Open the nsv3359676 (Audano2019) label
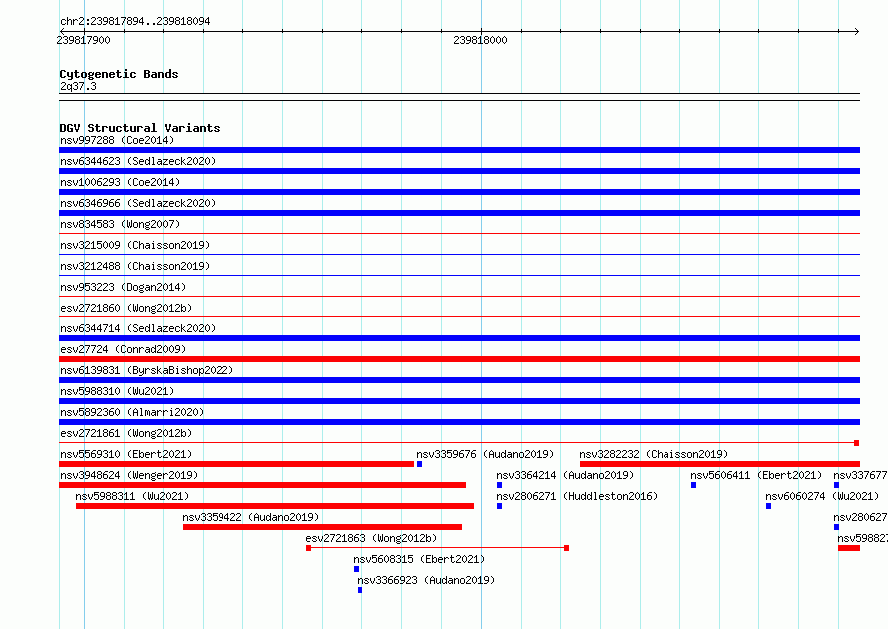The width and height of the screenshot is (888, 629). click(x=485, y=454)
